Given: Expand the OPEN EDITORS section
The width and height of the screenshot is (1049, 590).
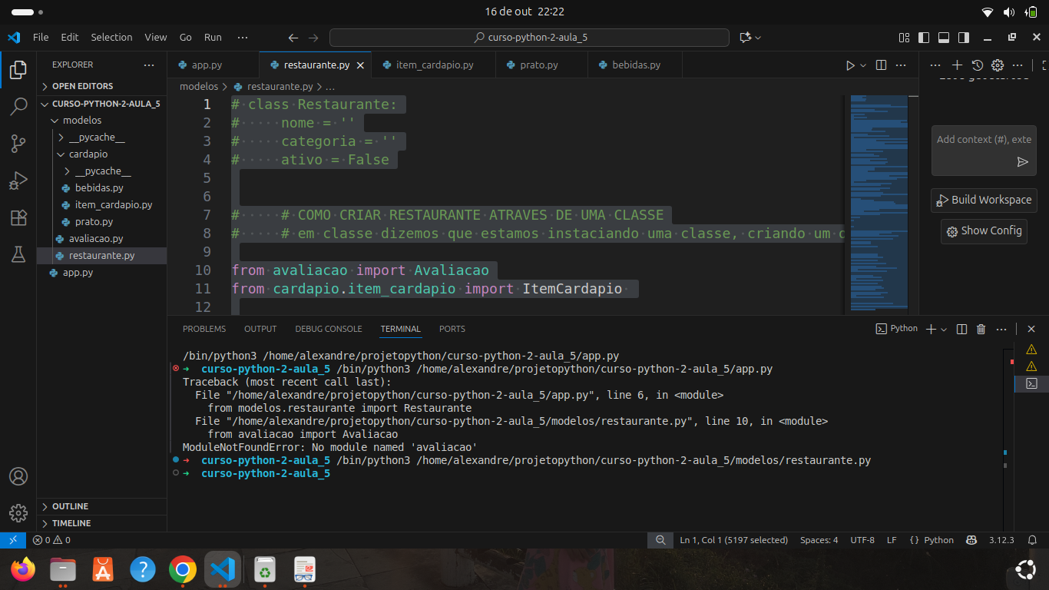Looking at the screenshot, I should click(82, 86).
